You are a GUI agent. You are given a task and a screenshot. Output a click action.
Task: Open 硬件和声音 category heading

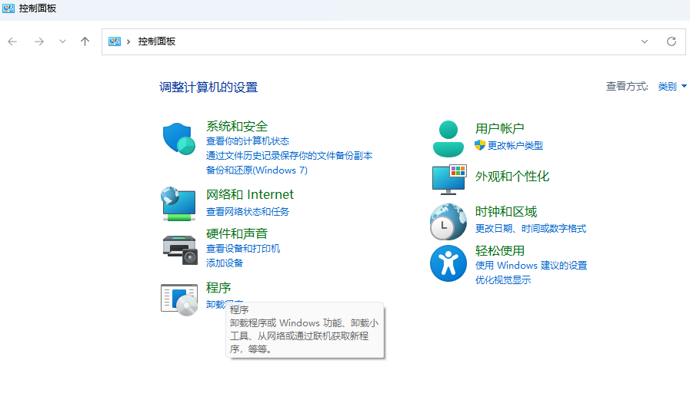(x=237, y=233)
